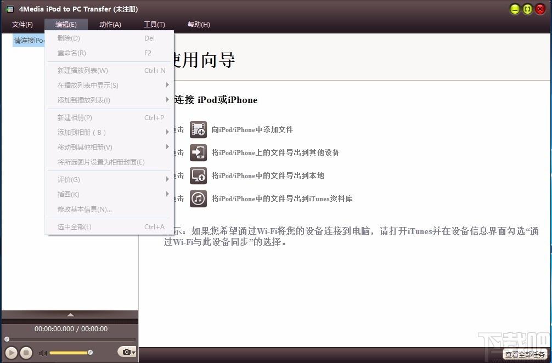Click the 00:00:00.000 / 00:00:00 time display

(x=71, y=328)
